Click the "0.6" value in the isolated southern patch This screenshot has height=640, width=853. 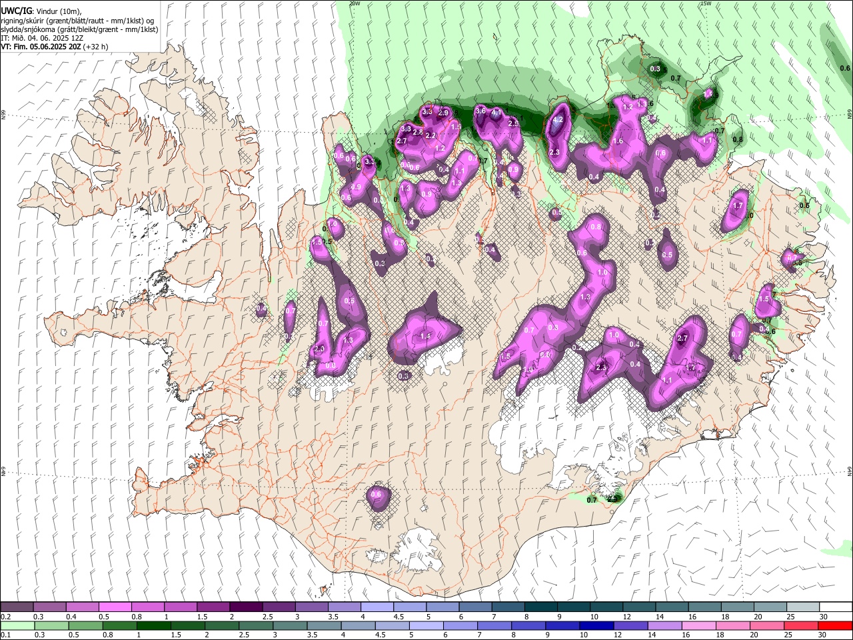(x=376, y=494)
